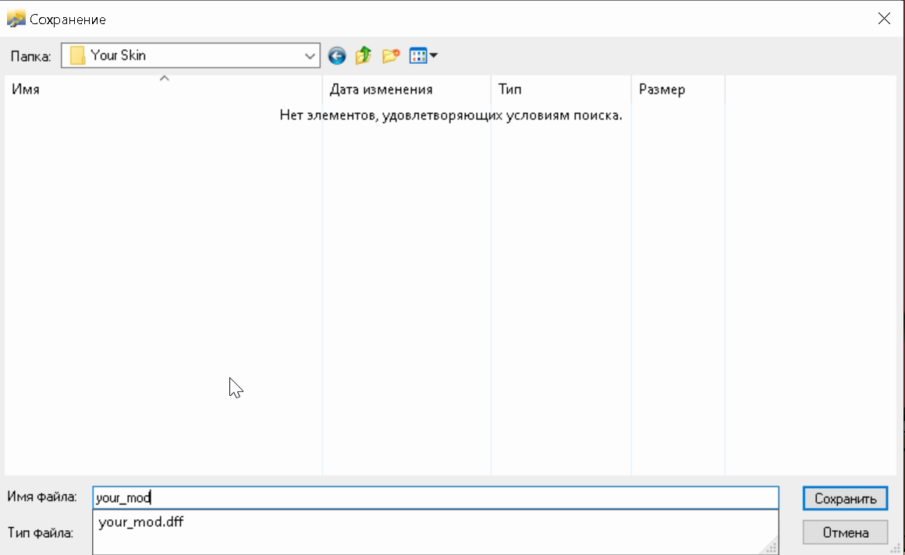Image resolution: width=905 pixels, height=555 pixels.
Task: Go back to the last visited folder
Action: (337, 56)
